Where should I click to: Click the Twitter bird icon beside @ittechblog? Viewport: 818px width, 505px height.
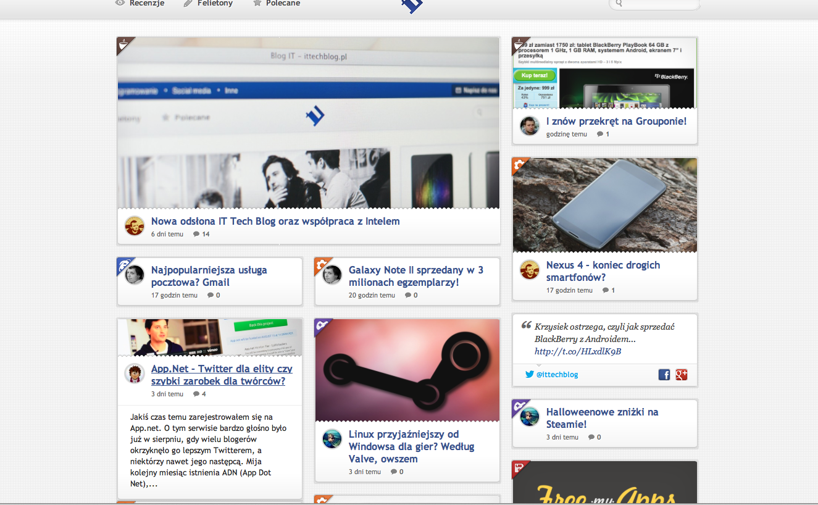529,374
